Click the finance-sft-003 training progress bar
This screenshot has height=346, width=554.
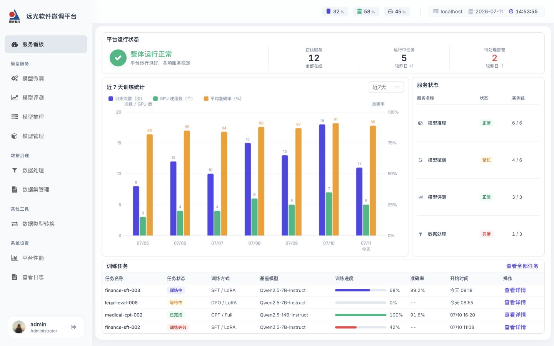pos(360,290)
